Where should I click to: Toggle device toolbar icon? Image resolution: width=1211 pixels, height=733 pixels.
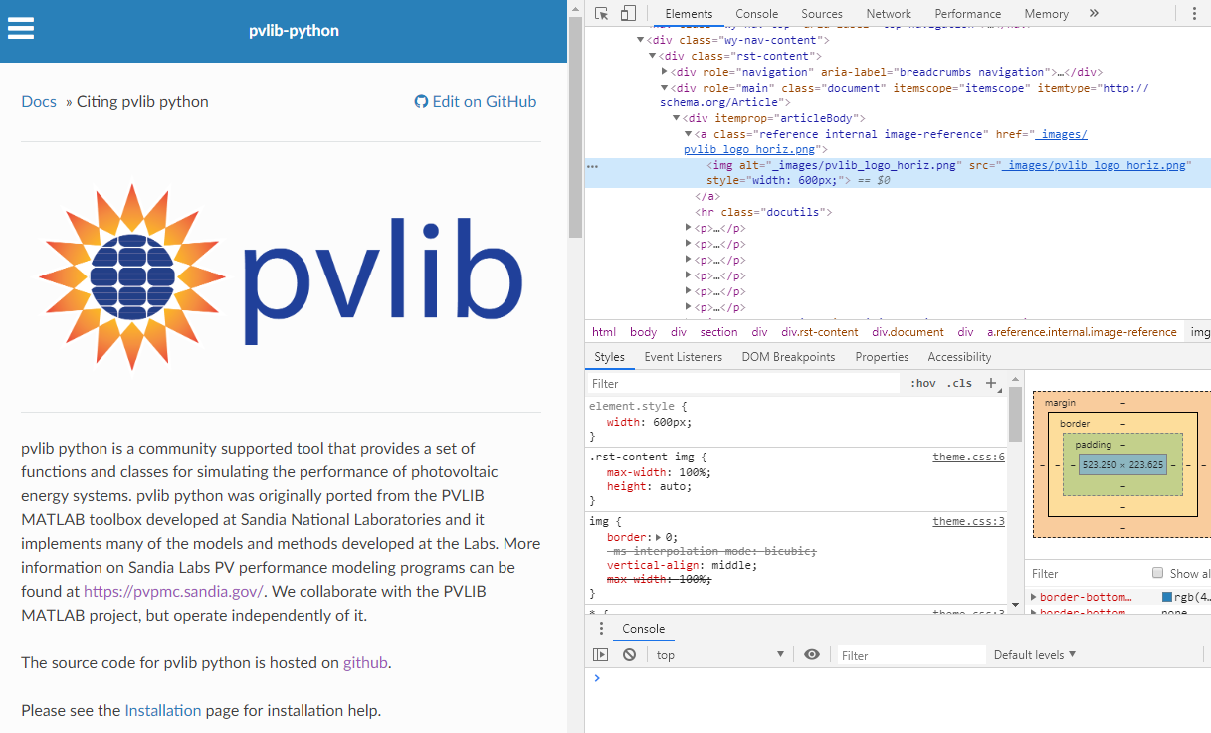[x=628, y=13]
